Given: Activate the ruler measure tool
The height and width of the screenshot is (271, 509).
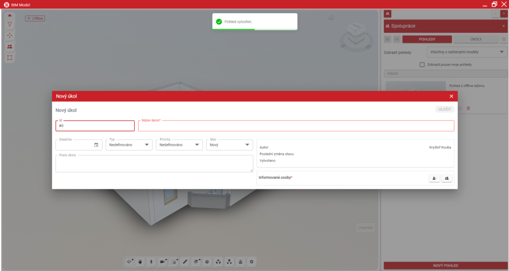Looking at the screenshot, I should pos(185,262).
